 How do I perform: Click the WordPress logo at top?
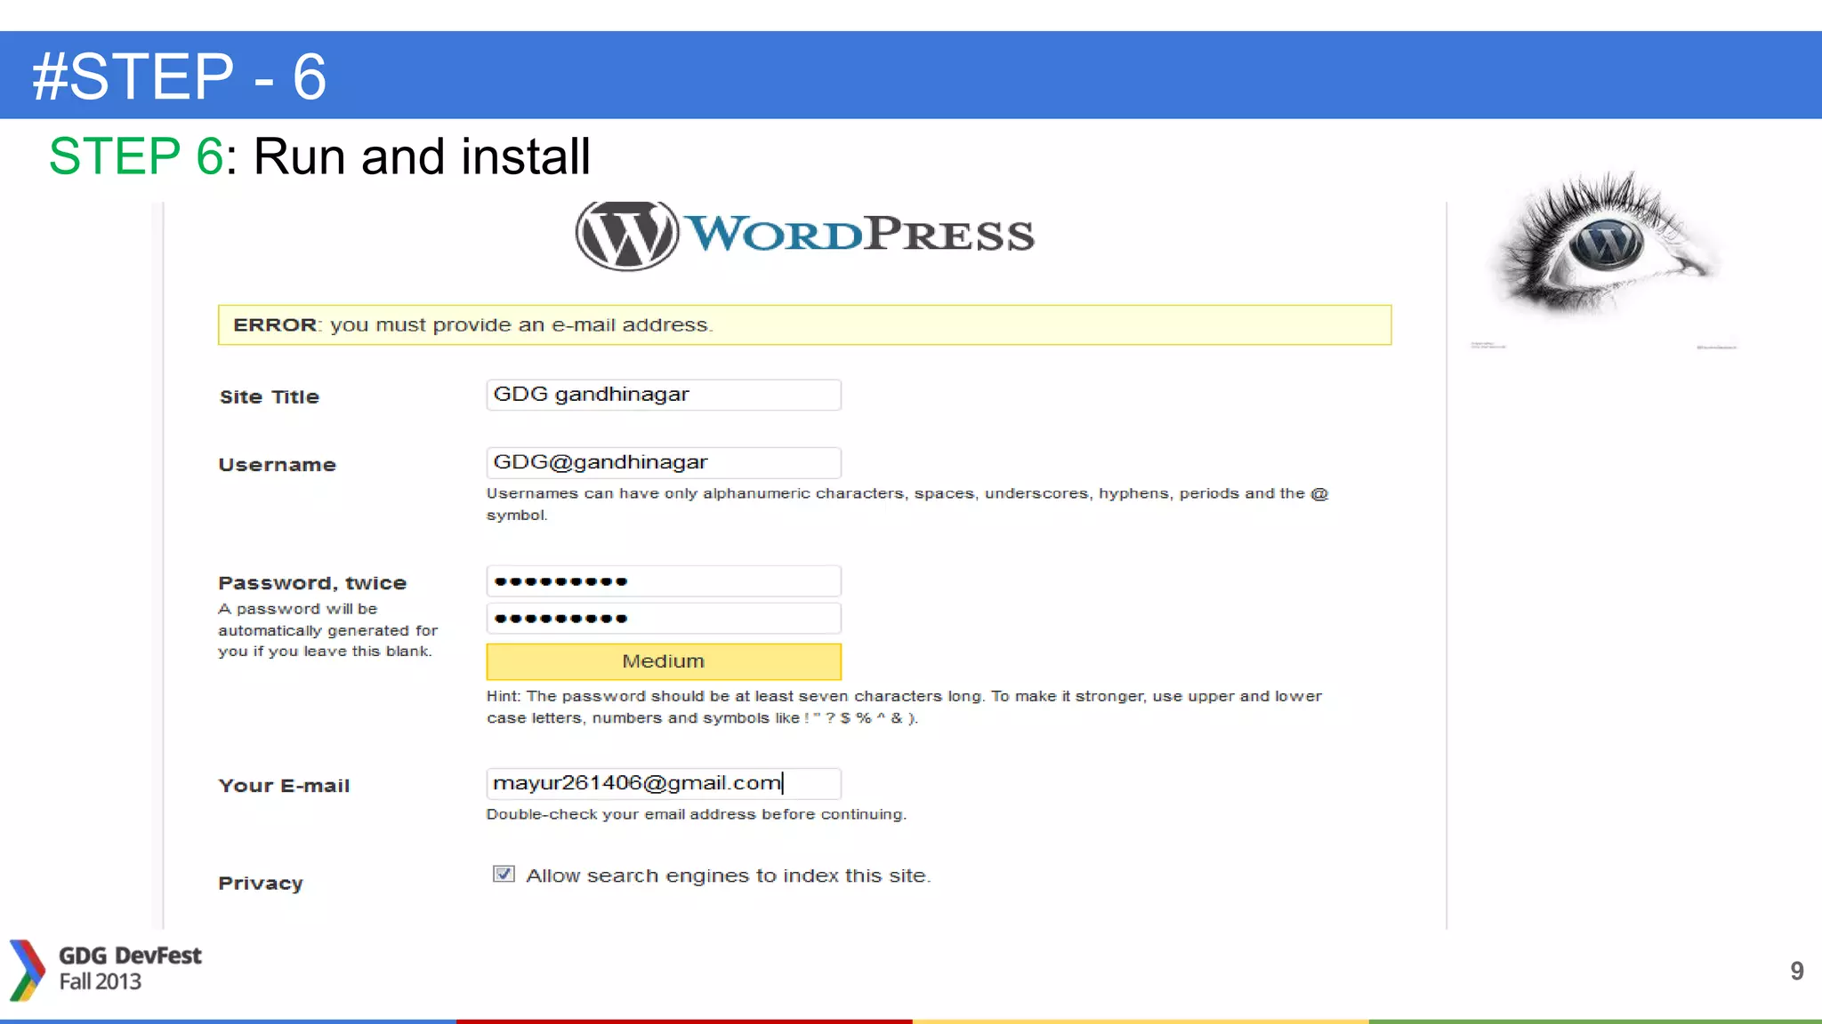(x=805, y=236)
